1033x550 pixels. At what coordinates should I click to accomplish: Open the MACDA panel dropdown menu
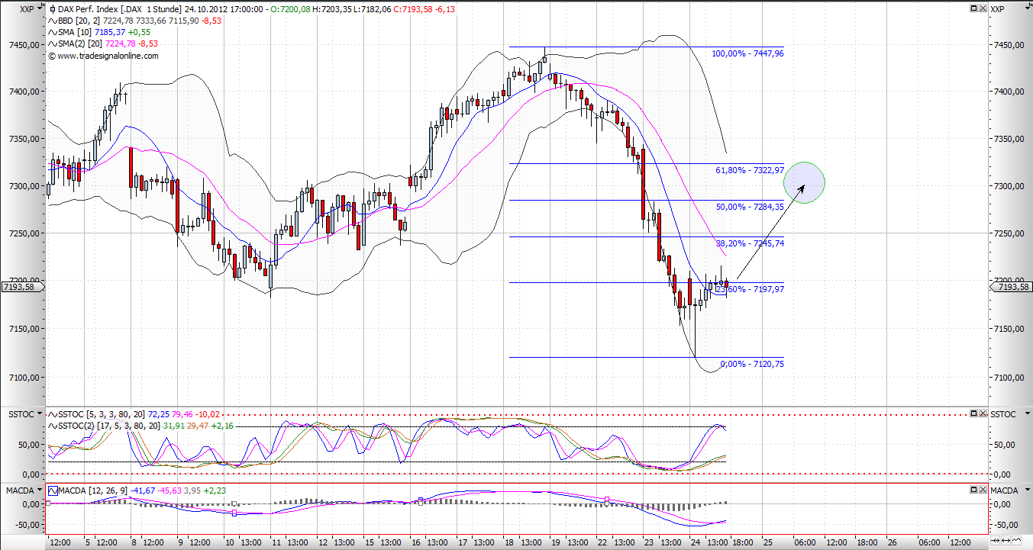tap(40, 490)
